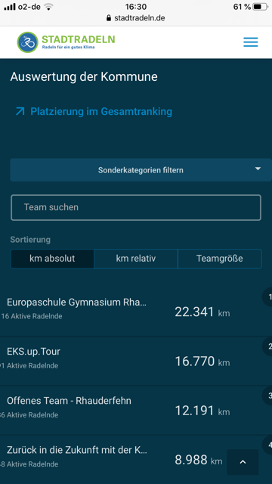Sort teams by Teamgröße

pyautogui.click(x=220, y=259)
